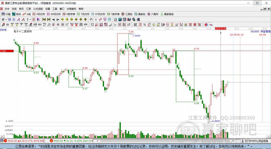Open the calculator icon

click(120, 20)
